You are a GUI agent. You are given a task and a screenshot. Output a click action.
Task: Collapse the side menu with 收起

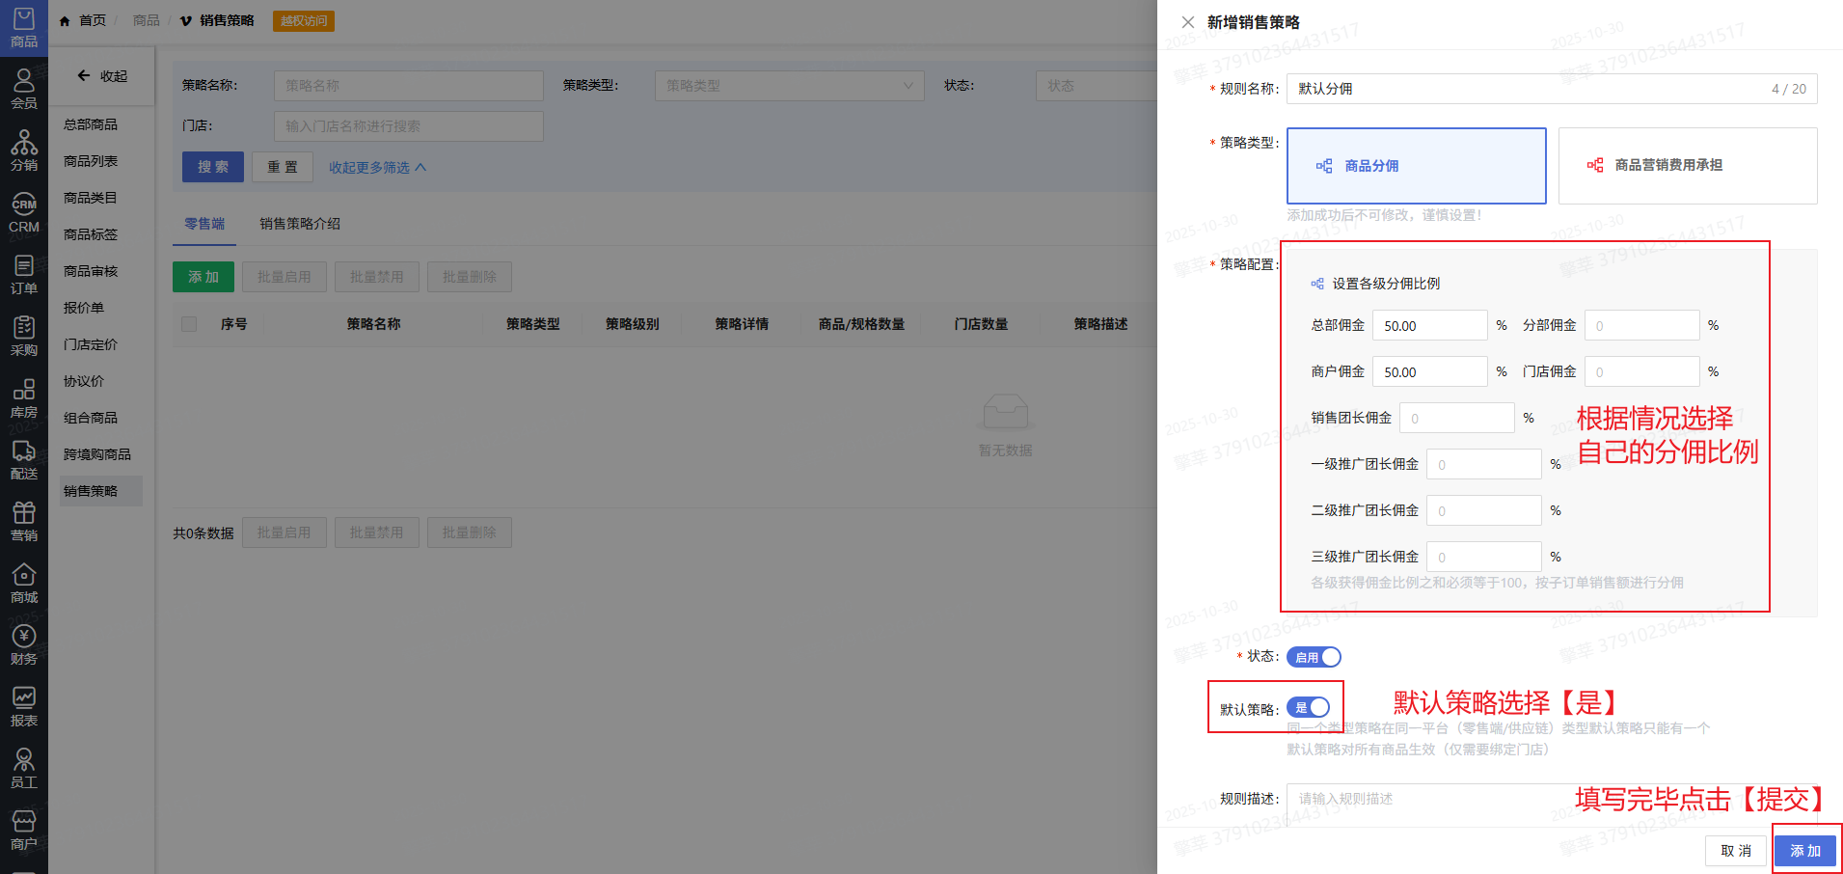102,76
